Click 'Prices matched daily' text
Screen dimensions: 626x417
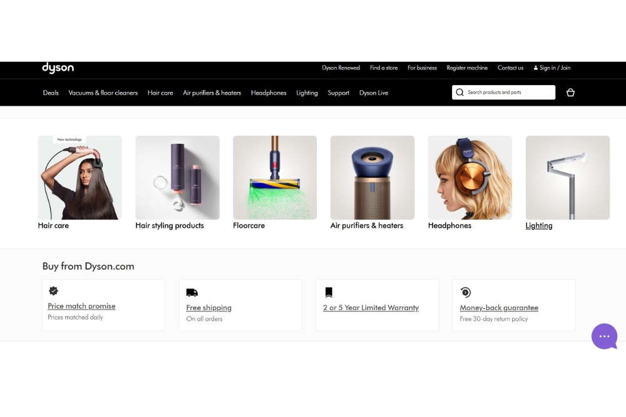tap(76, 318)
